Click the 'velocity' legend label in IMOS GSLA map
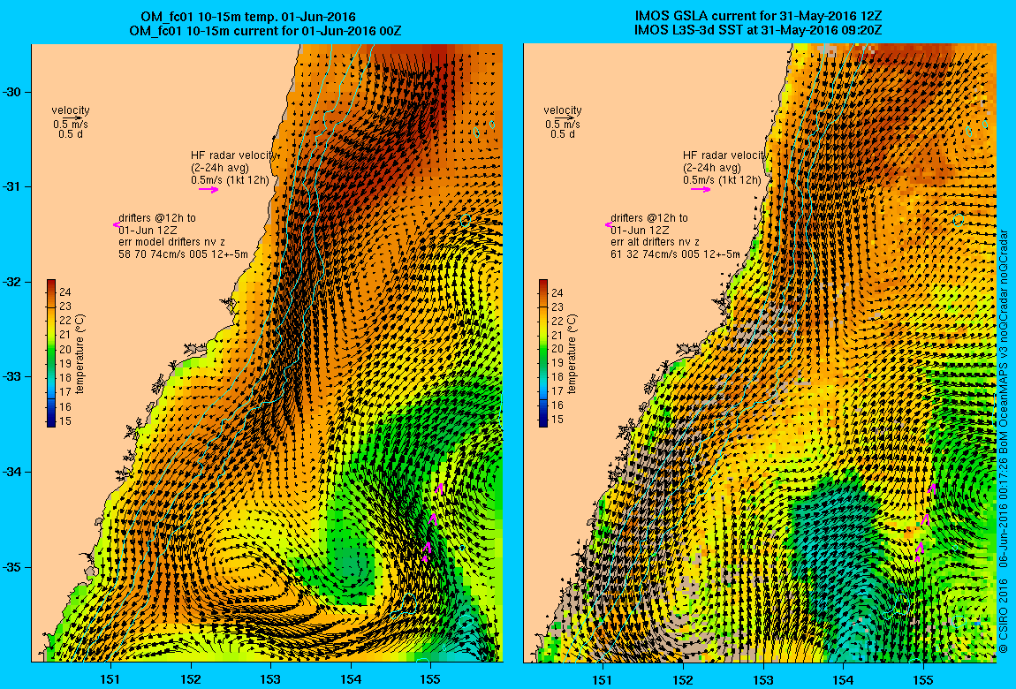Image resolution: width=1016 pixels, height=689 pixels. pyautogui.click(x=563, y=110)
